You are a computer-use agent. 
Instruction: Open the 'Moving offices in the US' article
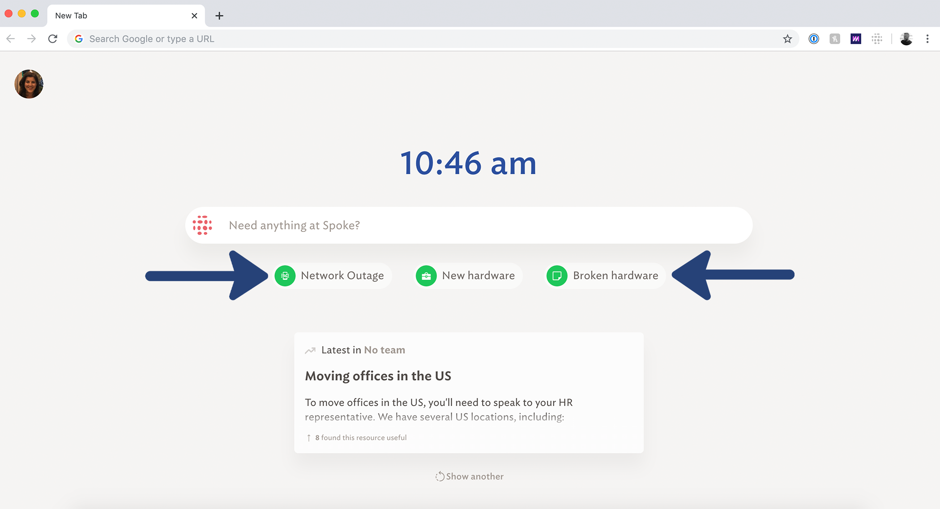pyautogui.click(x=378, y=376)
